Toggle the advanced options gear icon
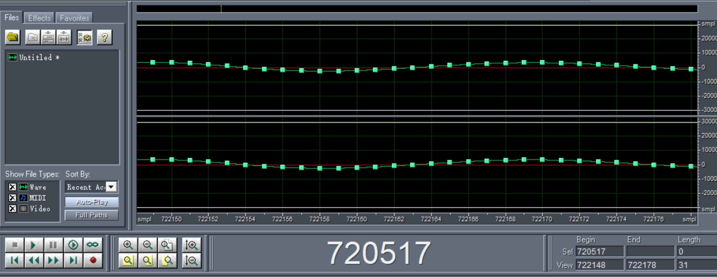Screen dimensions: 717x277 click(x=85, y=37)
